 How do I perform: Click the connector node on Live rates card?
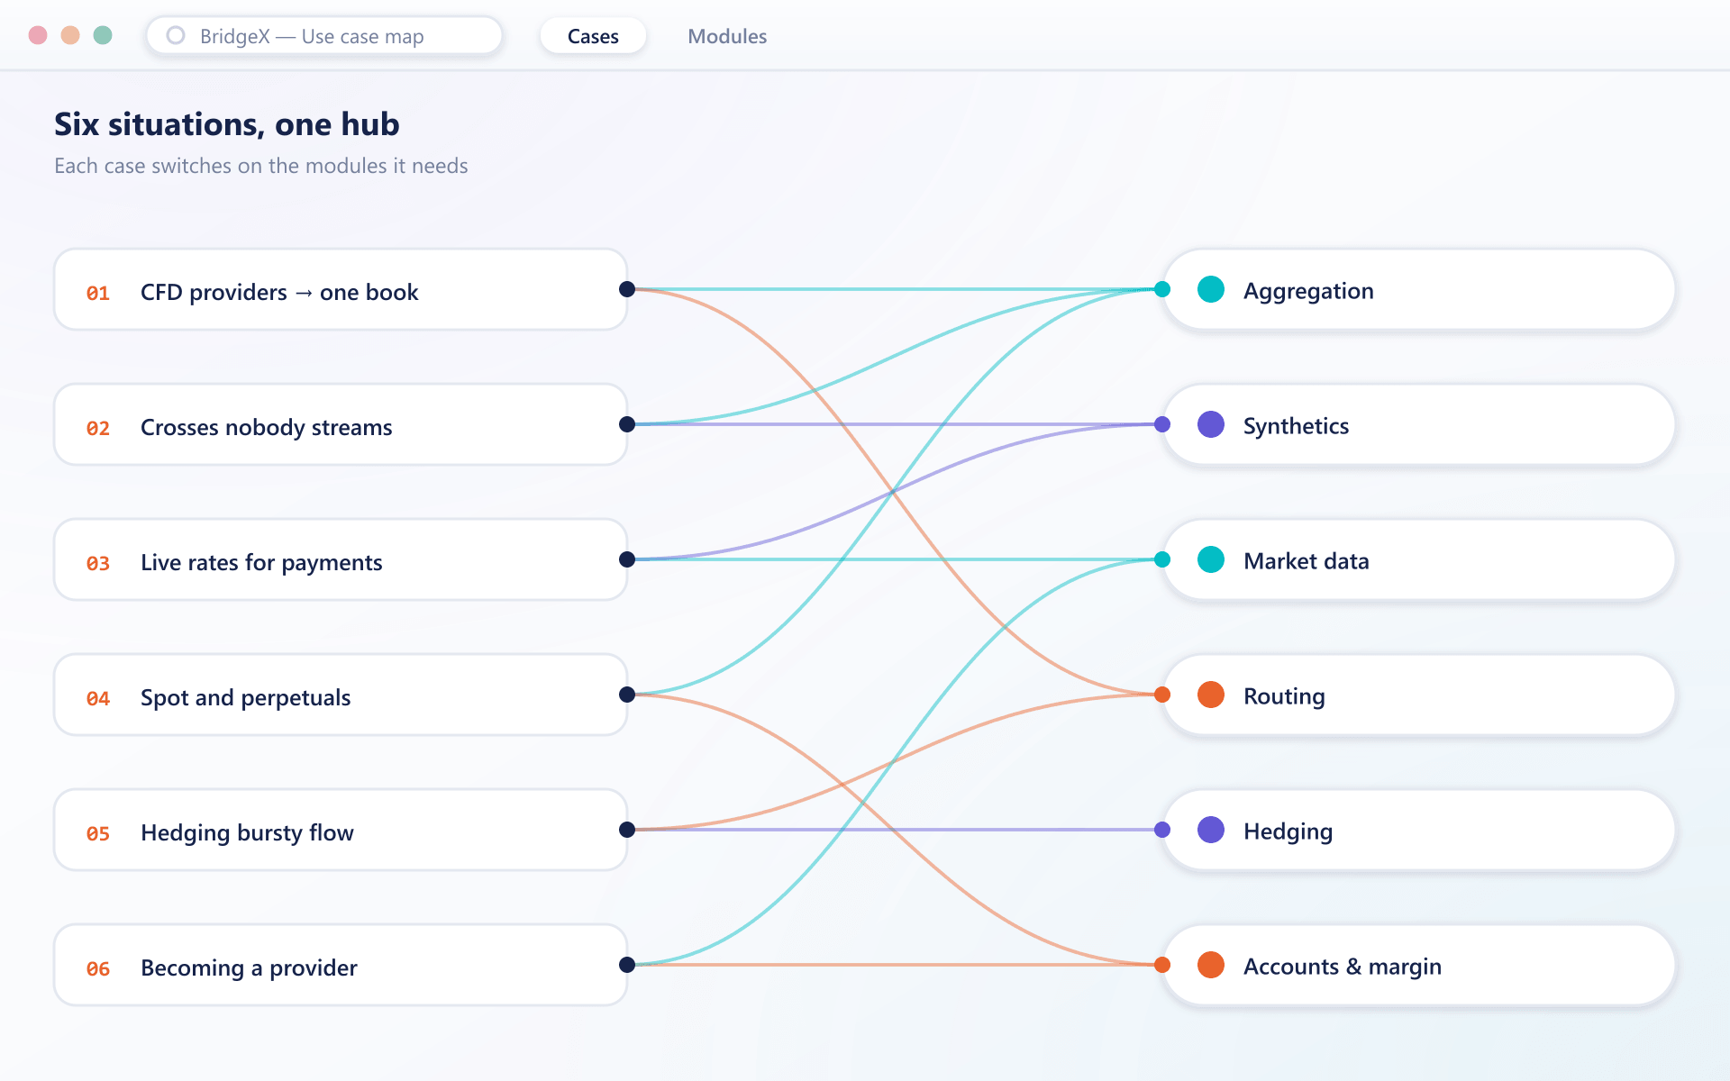627,559
